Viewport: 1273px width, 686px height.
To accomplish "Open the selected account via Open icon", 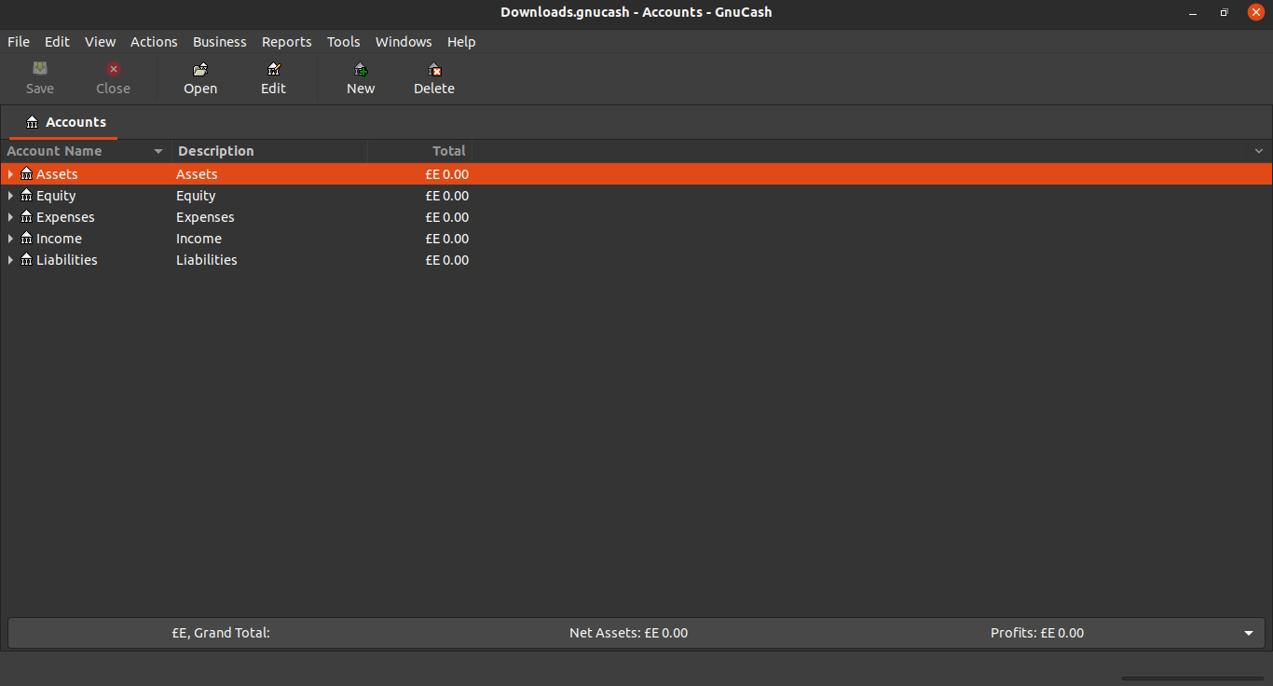I will pyautogui.click(x=200, y=69).
